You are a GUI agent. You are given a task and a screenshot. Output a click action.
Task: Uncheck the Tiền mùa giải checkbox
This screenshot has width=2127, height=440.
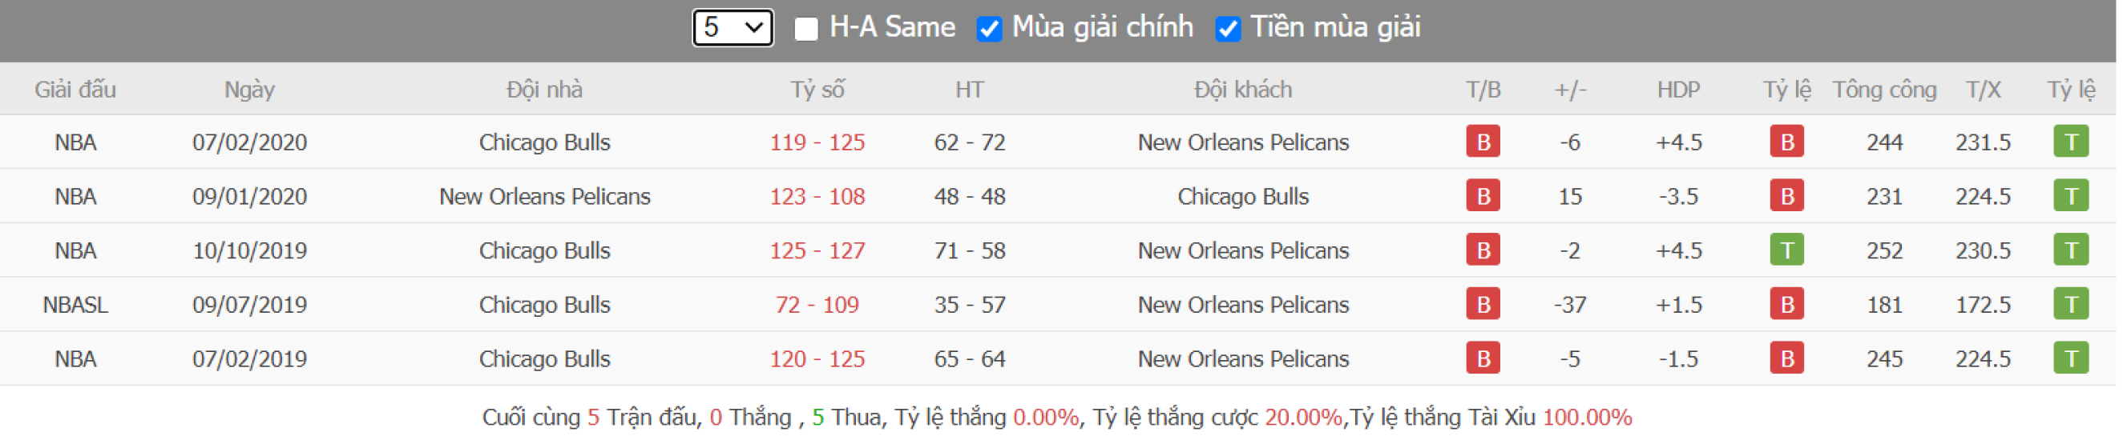point(1227,30)
